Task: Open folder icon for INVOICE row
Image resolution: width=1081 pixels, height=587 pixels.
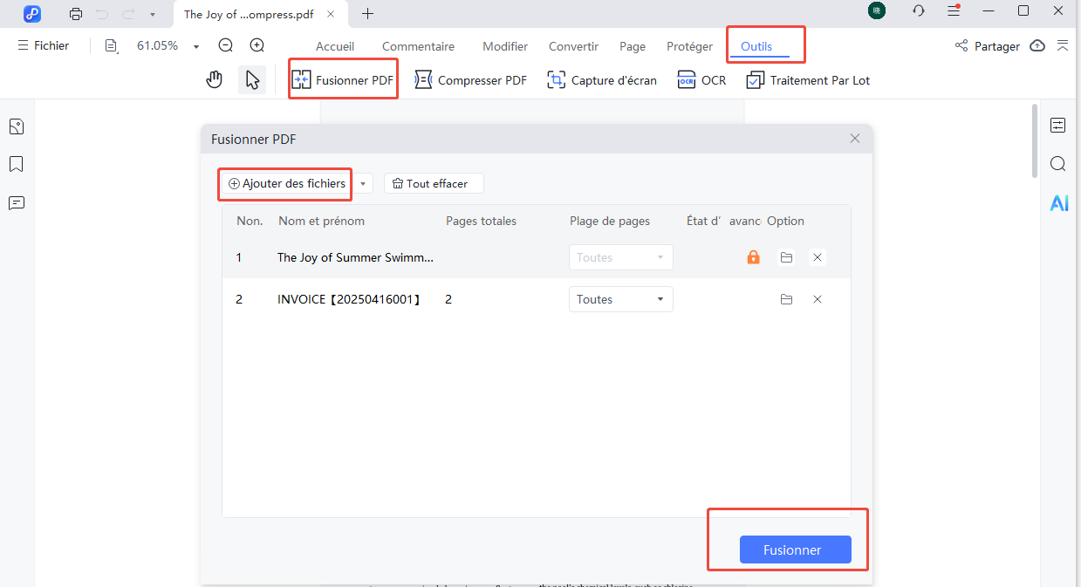Action: 786,299
